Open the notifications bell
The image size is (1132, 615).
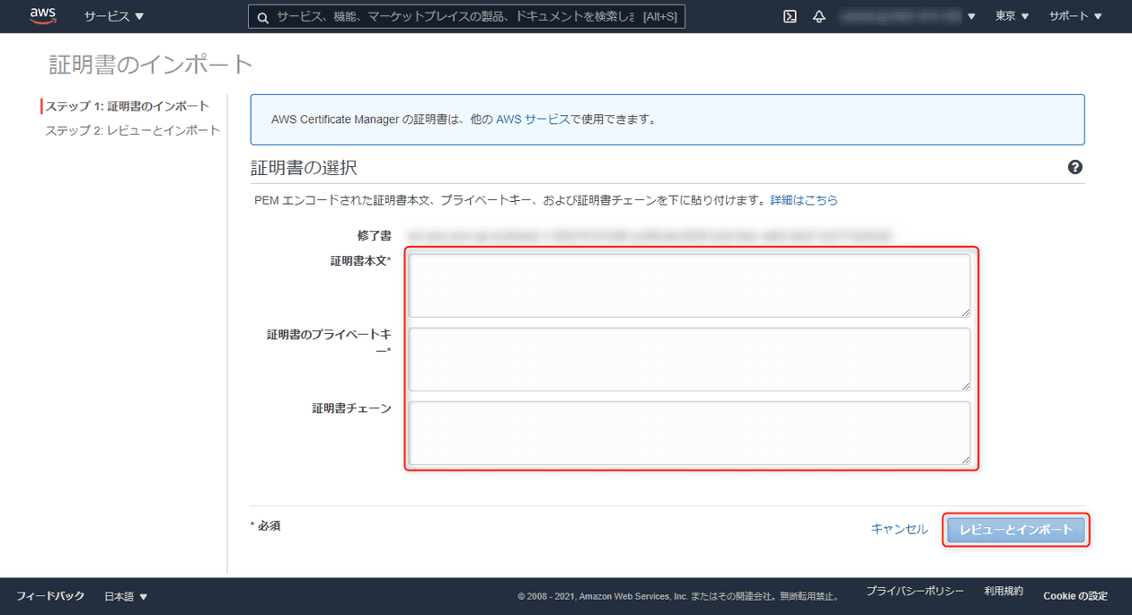point(818,15)
